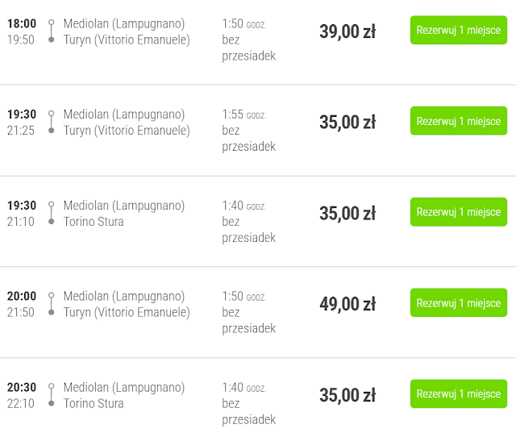Viewport: 516px width, 441px height.
Task: Click the route stop icon for the 20:00 departure
Action: click(51, 304)
